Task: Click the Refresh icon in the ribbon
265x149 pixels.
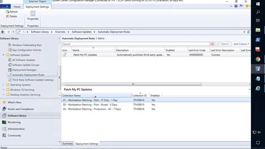Action: coord(7,12)
